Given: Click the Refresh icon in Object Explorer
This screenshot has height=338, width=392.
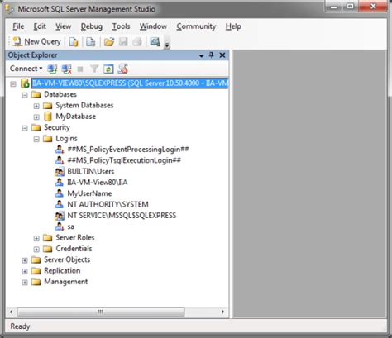Looking at the screenshot, I should point(108,69).
